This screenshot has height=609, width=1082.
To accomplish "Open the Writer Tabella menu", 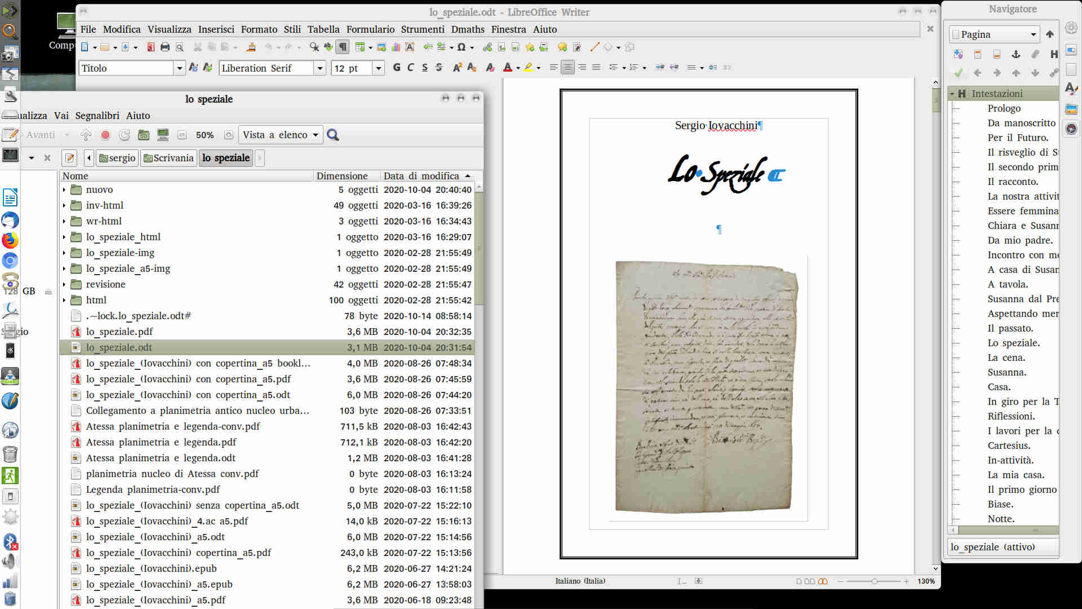I will tap(323, 29).
